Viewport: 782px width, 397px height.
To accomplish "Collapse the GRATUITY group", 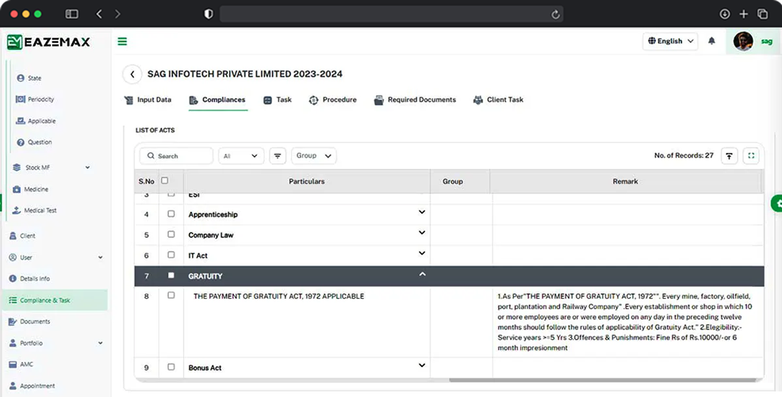I will click(x=423, y=274).
